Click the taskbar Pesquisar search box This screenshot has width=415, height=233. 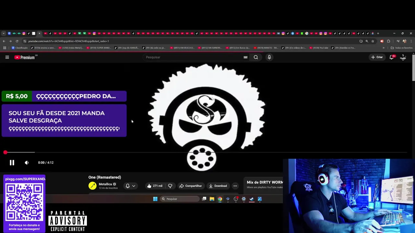point(180,199)
